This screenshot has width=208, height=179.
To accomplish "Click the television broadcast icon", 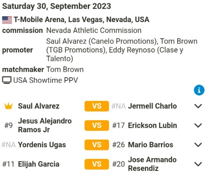I will tap(7, 80).
